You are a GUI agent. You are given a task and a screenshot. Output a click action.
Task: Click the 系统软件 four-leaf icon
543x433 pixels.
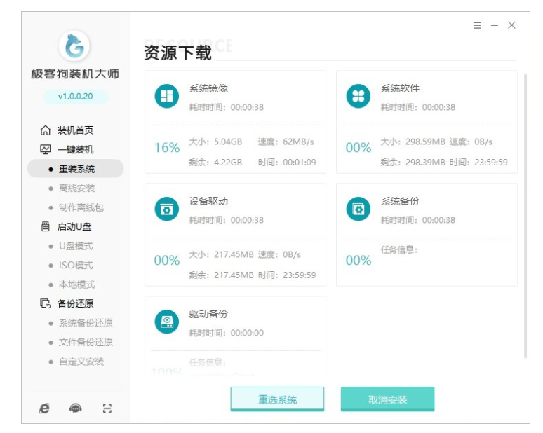358,96
